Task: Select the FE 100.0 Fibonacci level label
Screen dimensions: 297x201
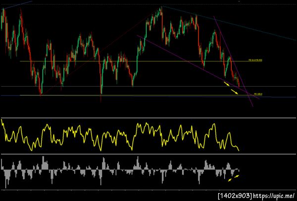Action: point(258,94)
